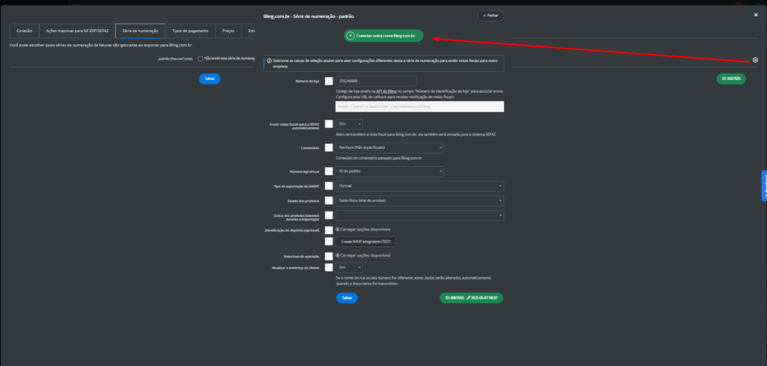767x366 pixels.
Task: Enable the Comentário checkbox
Action: point(329,147)
